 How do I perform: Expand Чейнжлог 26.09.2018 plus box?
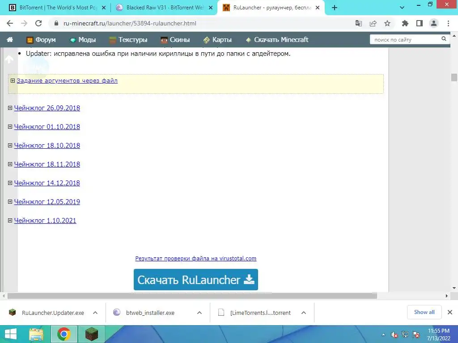[x=10, y=108]
